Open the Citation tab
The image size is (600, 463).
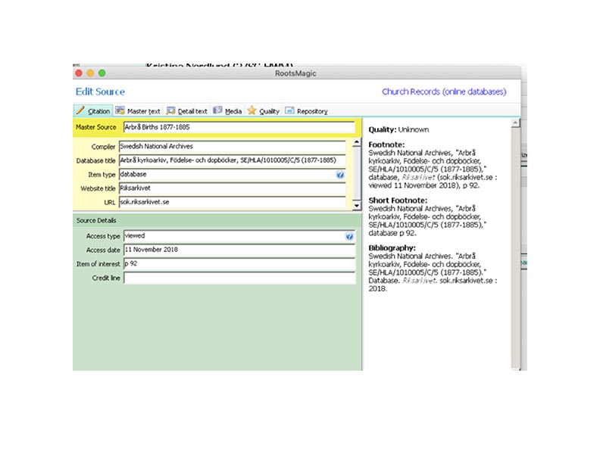tap(93, 110)
